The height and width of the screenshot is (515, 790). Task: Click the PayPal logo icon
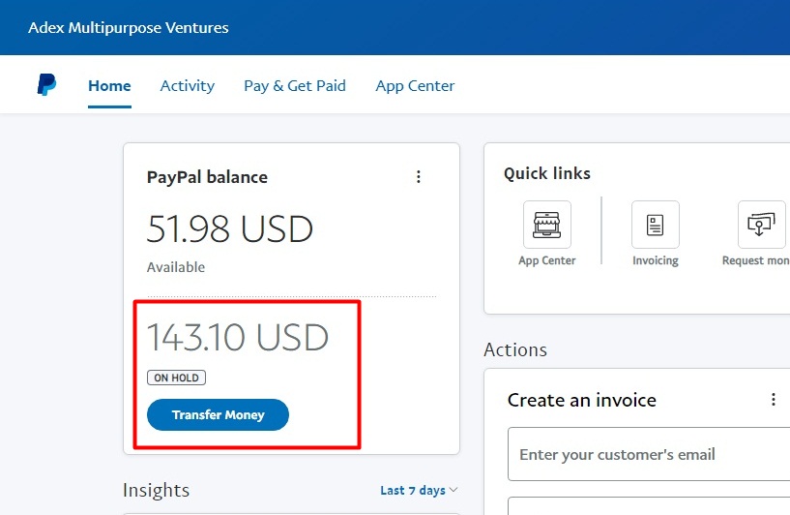[x=46, y=85]
